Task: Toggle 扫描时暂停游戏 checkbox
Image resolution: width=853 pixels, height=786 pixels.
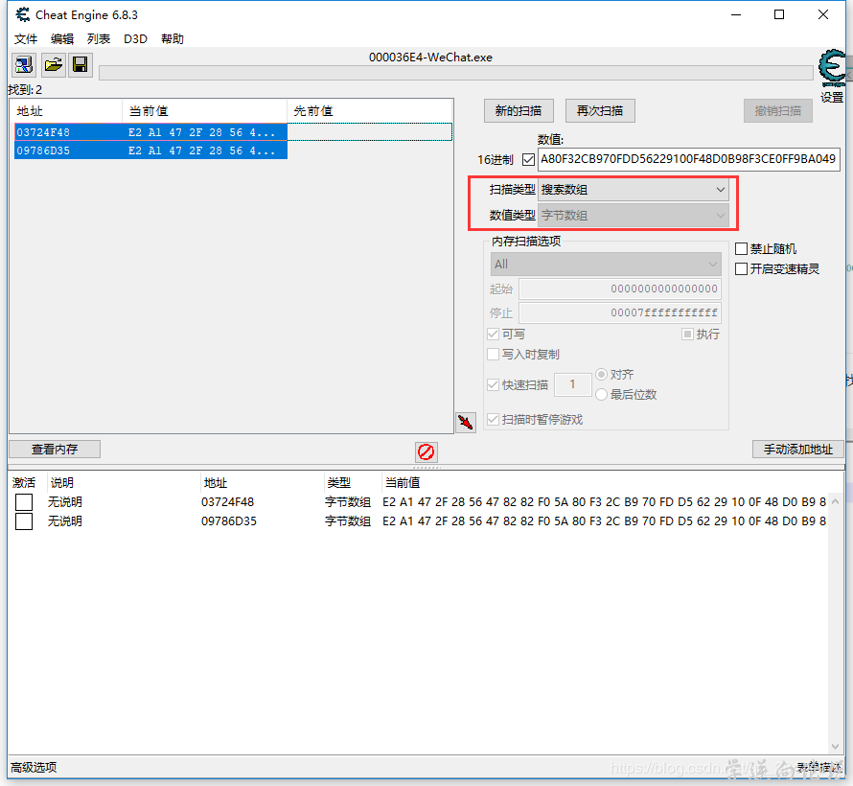Action: pyautogui.click(x=494, y=420)
